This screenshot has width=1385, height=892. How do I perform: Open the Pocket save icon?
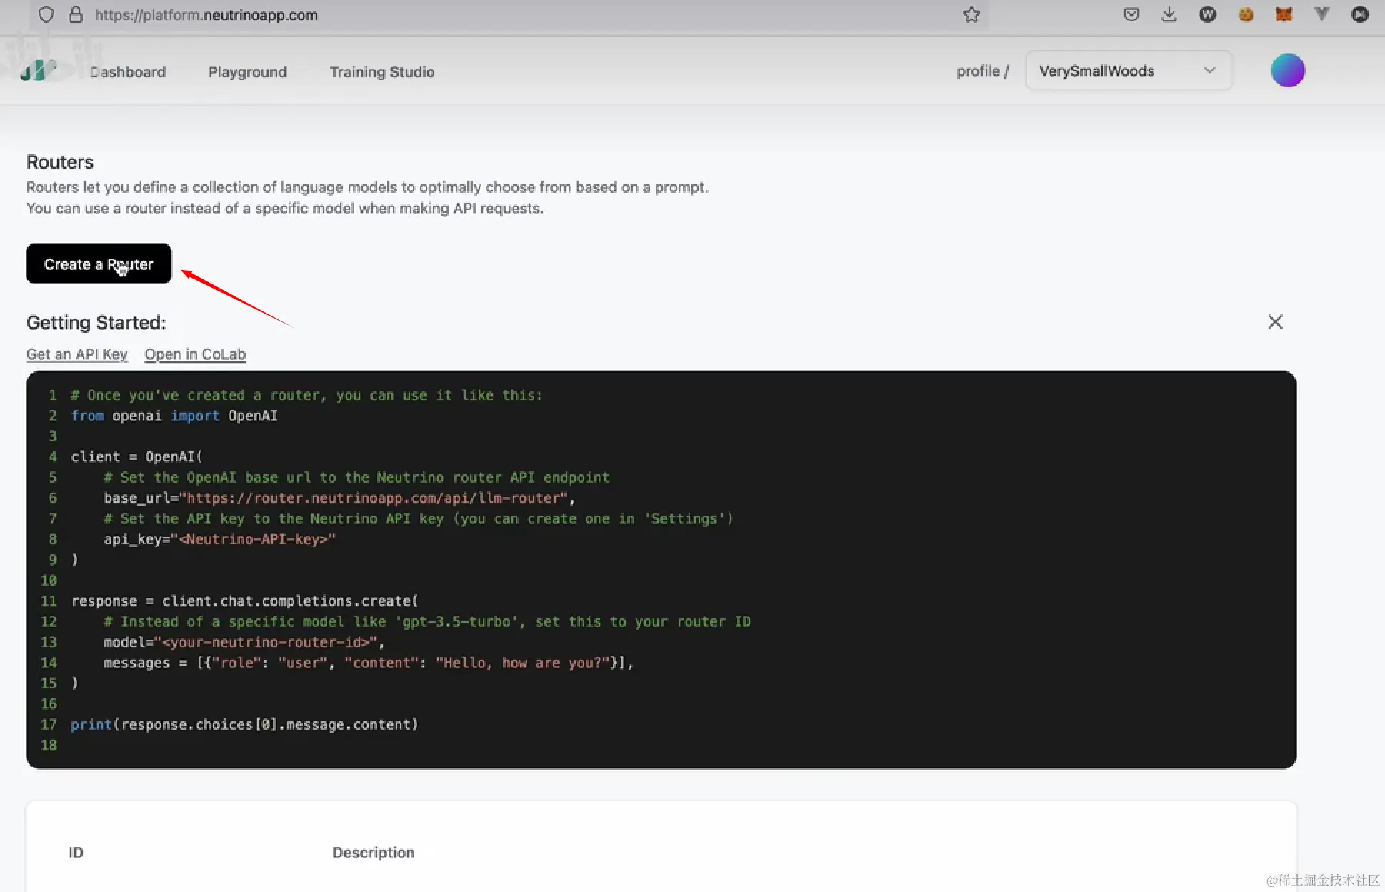[1131, 14]
